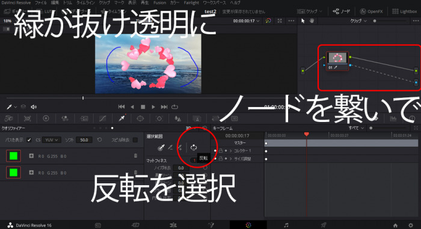Click the play reverse button
Image resolution: width=421 pixels, height=229 pixels.
pyautogui.click(x=132, y=107)
